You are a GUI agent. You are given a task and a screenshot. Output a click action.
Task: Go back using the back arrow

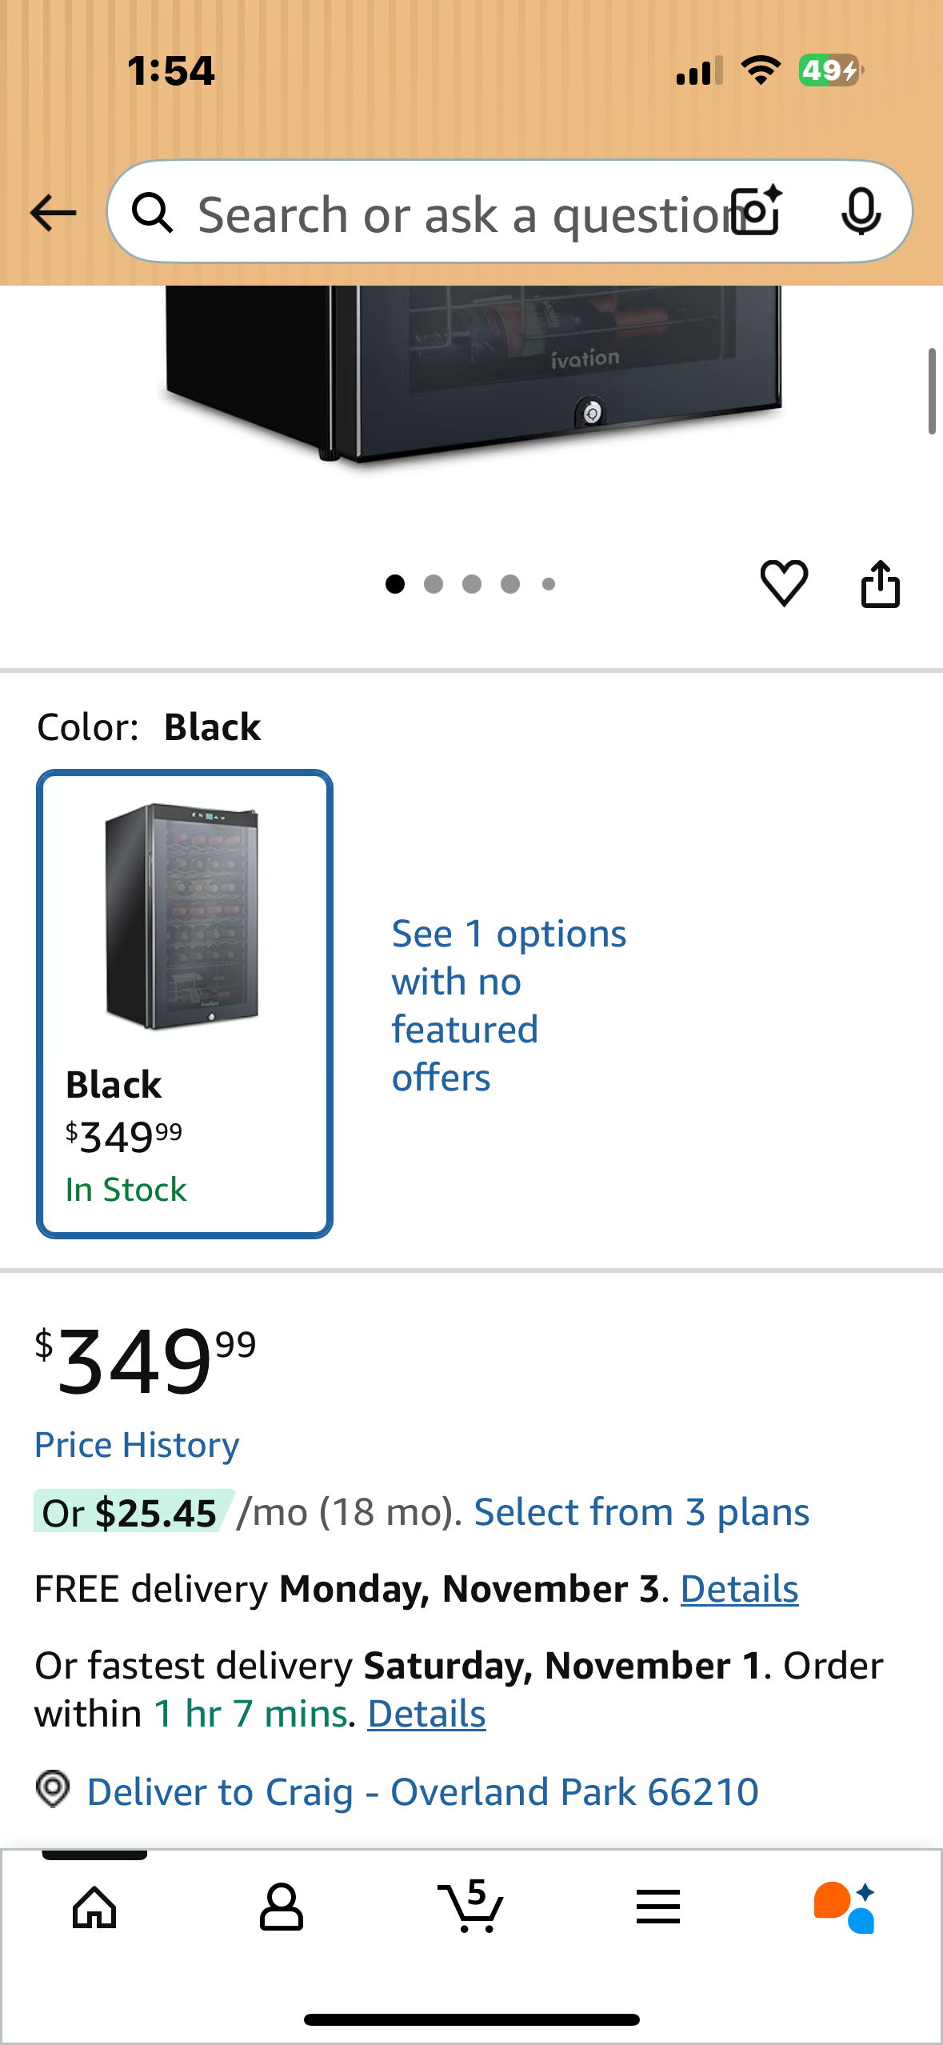click(x=51, y=212)
